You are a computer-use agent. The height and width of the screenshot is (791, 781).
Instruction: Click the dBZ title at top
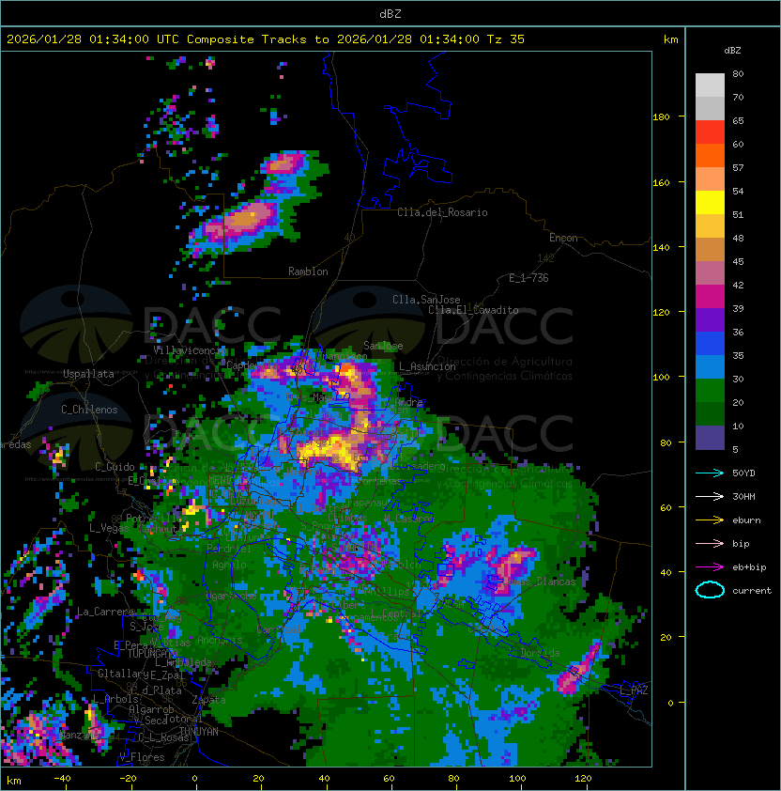coord(390,13)
